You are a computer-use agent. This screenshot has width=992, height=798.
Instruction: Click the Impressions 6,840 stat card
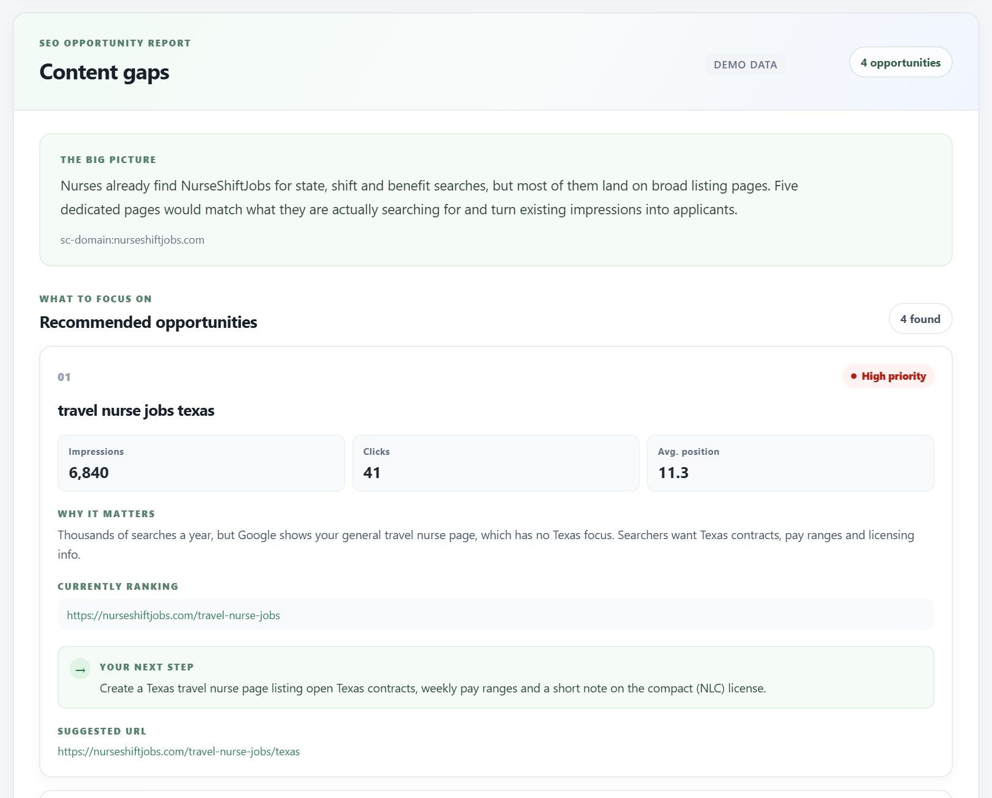pos(201,463)
